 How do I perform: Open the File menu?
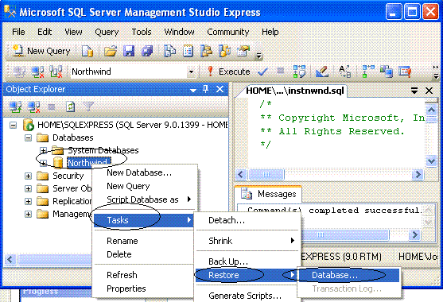coord(18,32)
